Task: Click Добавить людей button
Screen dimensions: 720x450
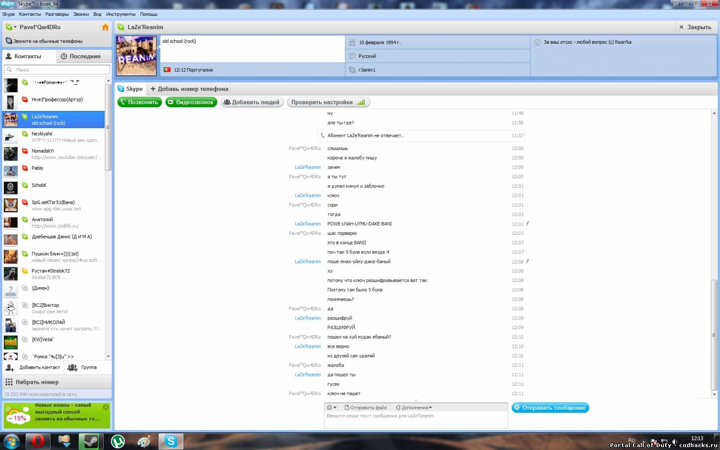Action: 252,102
